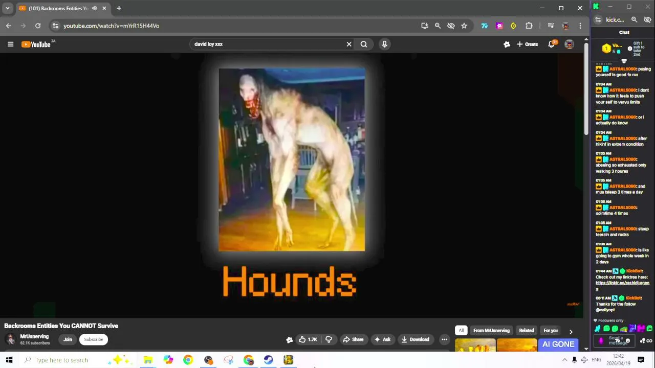655x368 pixels.
Task: Open the YouTube account avatar menu
Action: point(569,44)
